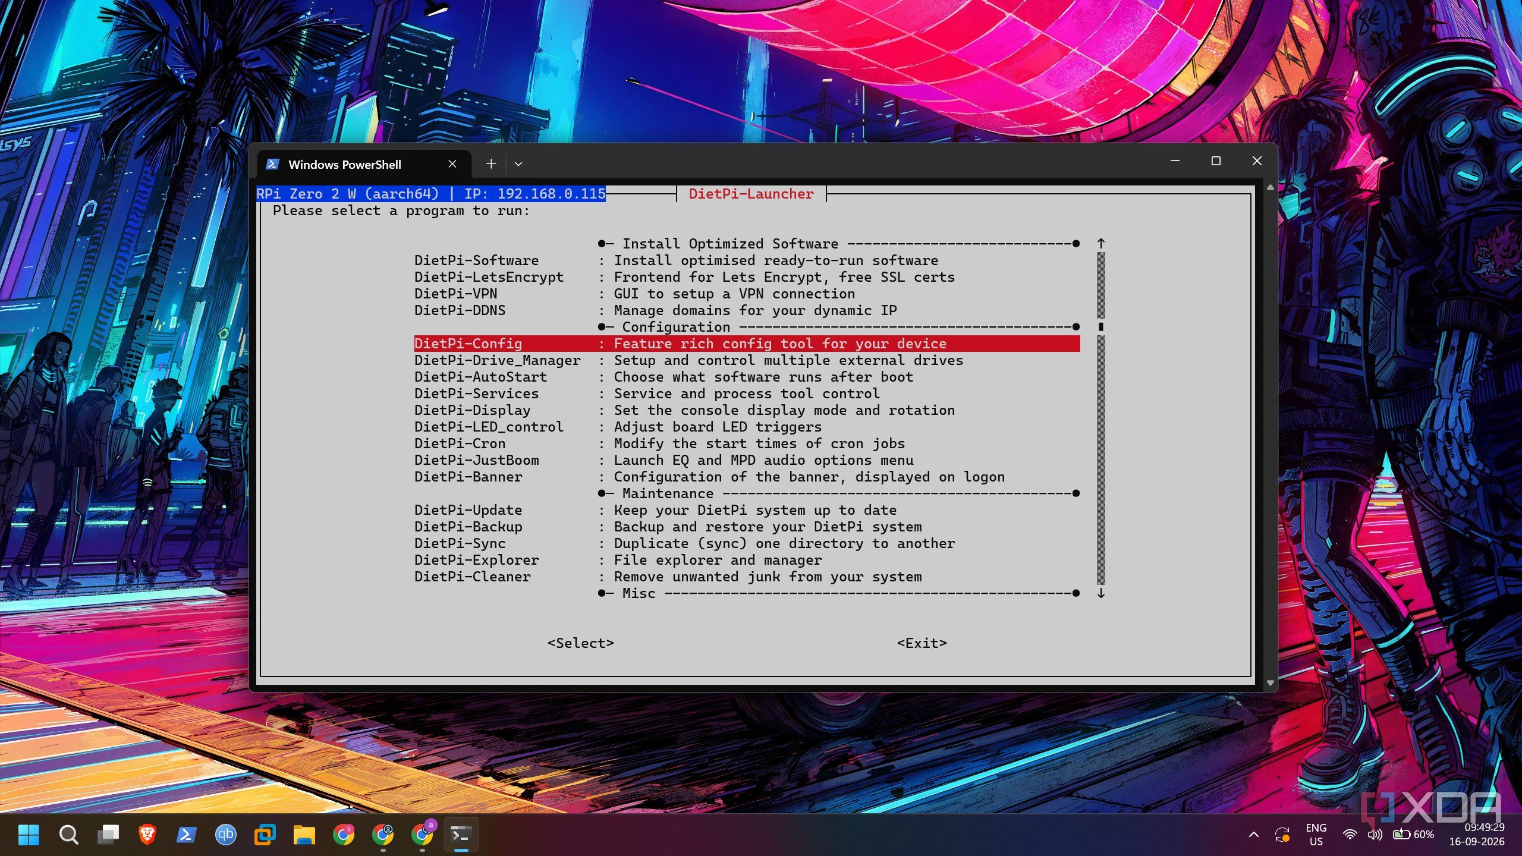Image resolution: width=1522 pixels, height=856 pixels.
Task: Open the blue PowerShell taskbar icon
Action: pyautogui.click(x=186, y=835)
